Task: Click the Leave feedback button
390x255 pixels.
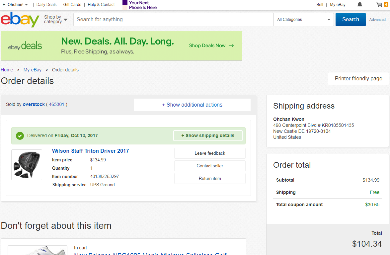Action: click(210, 153)
